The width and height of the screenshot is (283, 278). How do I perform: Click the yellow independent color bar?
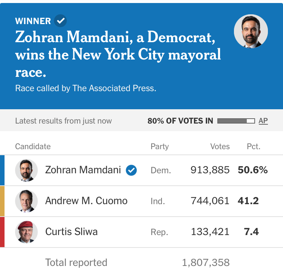pyautogui.click(x=2, y=201)
